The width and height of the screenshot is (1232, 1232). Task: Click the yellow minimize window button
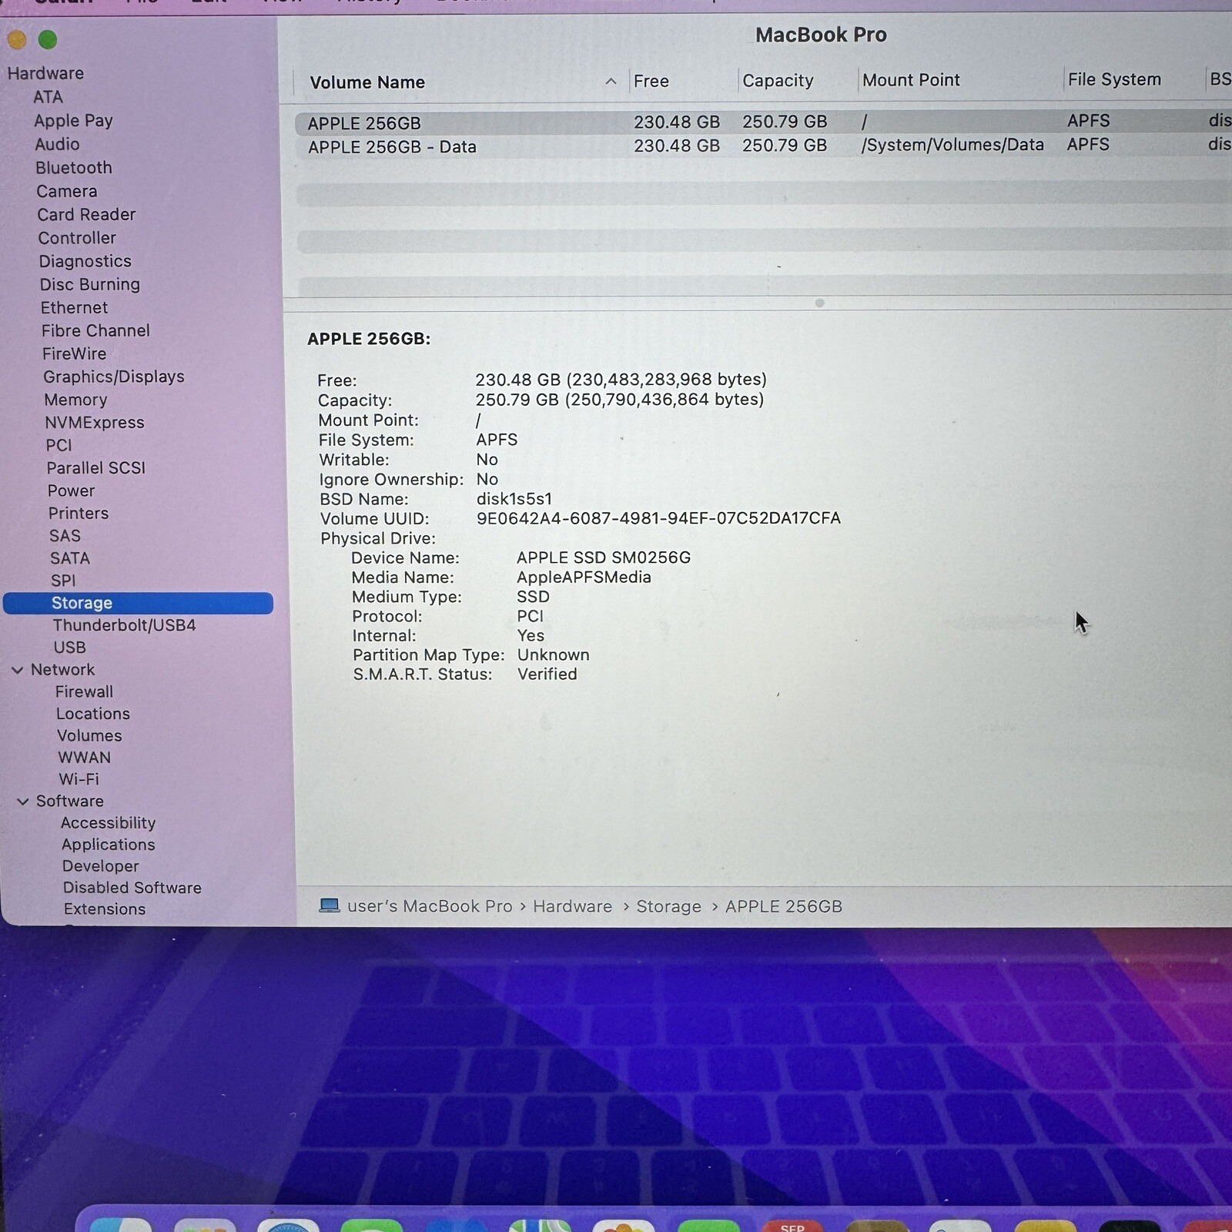pos(17,39)
